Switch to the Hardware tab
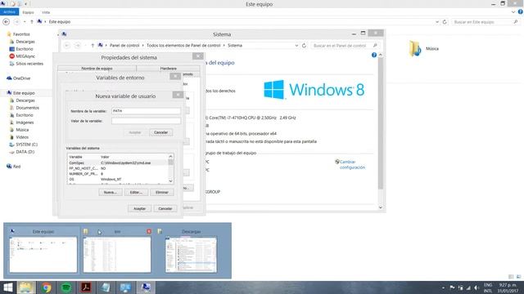The width and height of the screenshot is (524, 294). (169, 69)
